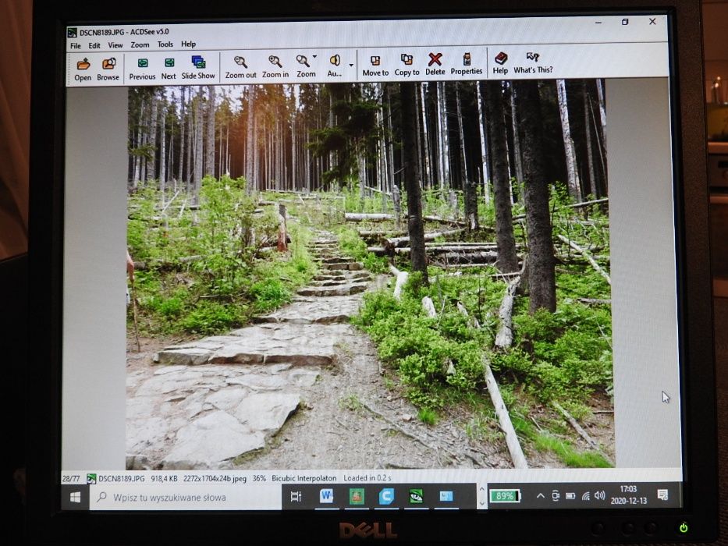Select the Zoom tool icon

click(304, 66)
